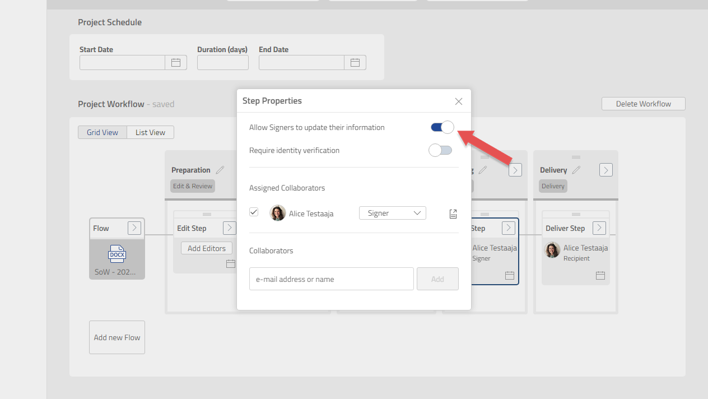Click the Delete Workflow button
Viewport: 708px width, 399px height.
(x=643, y=103)
